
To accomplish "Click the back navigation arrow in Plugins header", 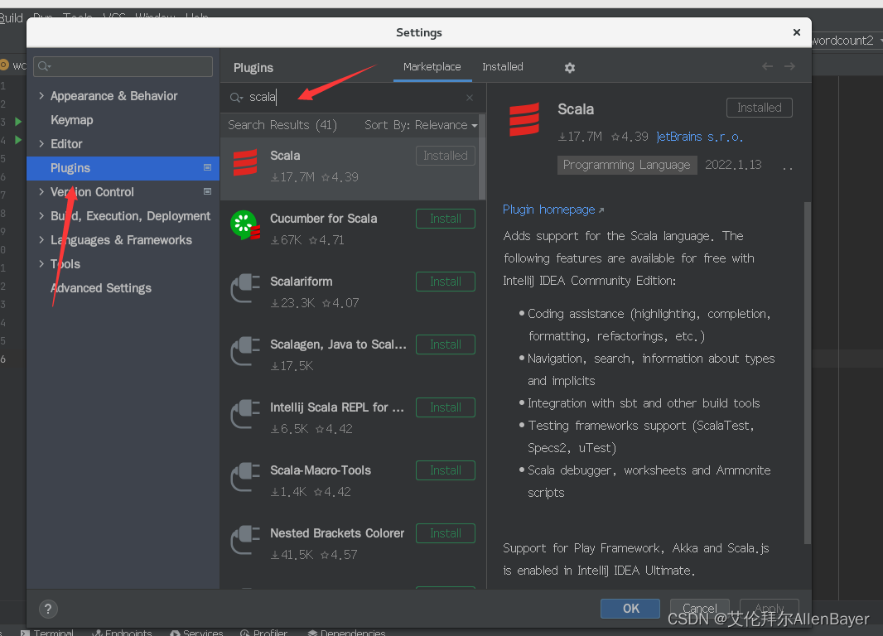I will pyautogui.click(x=767, y=66).
